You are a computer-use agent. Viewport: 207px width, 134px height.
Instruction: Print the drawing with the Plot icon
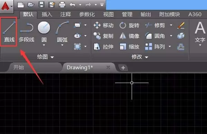coord(62,5)
